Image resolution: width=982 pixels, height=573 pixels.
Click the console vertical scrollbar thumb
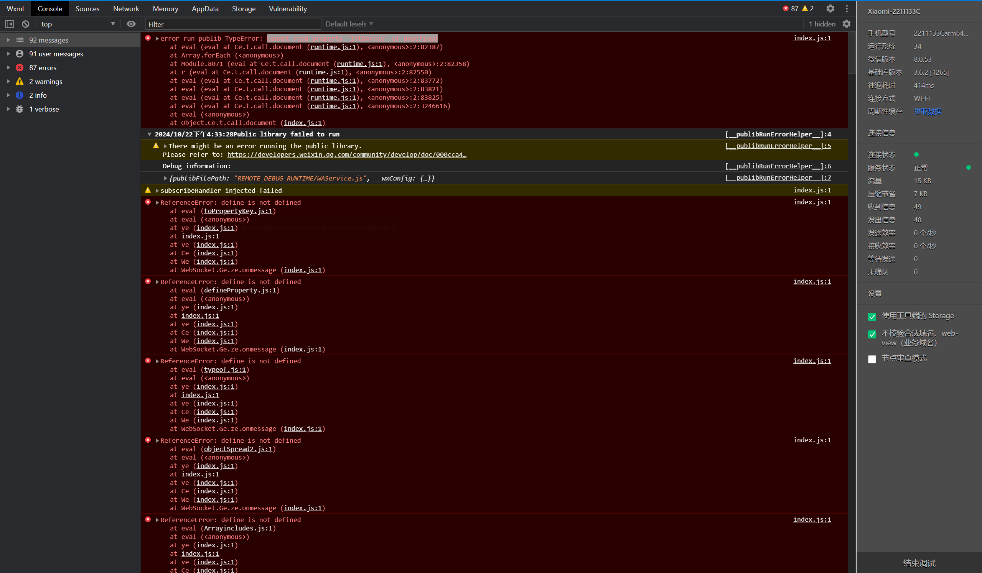(x=852, y=53)
